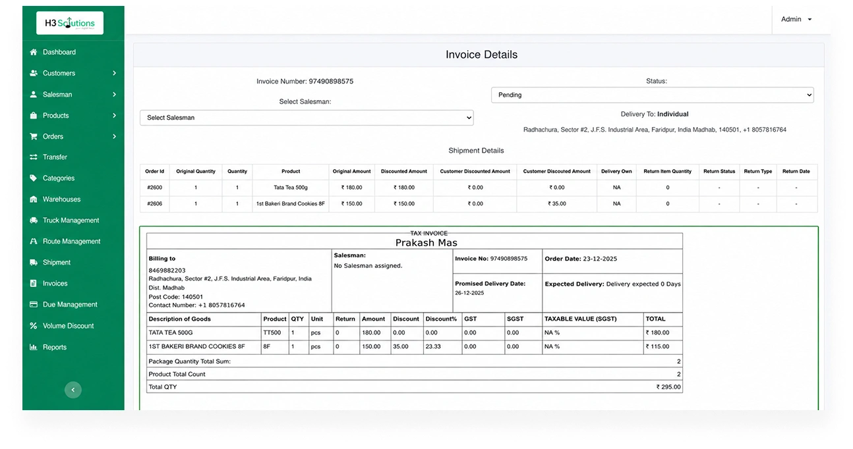Expand the Salesman submenu chevron

[x=115, y=94]
